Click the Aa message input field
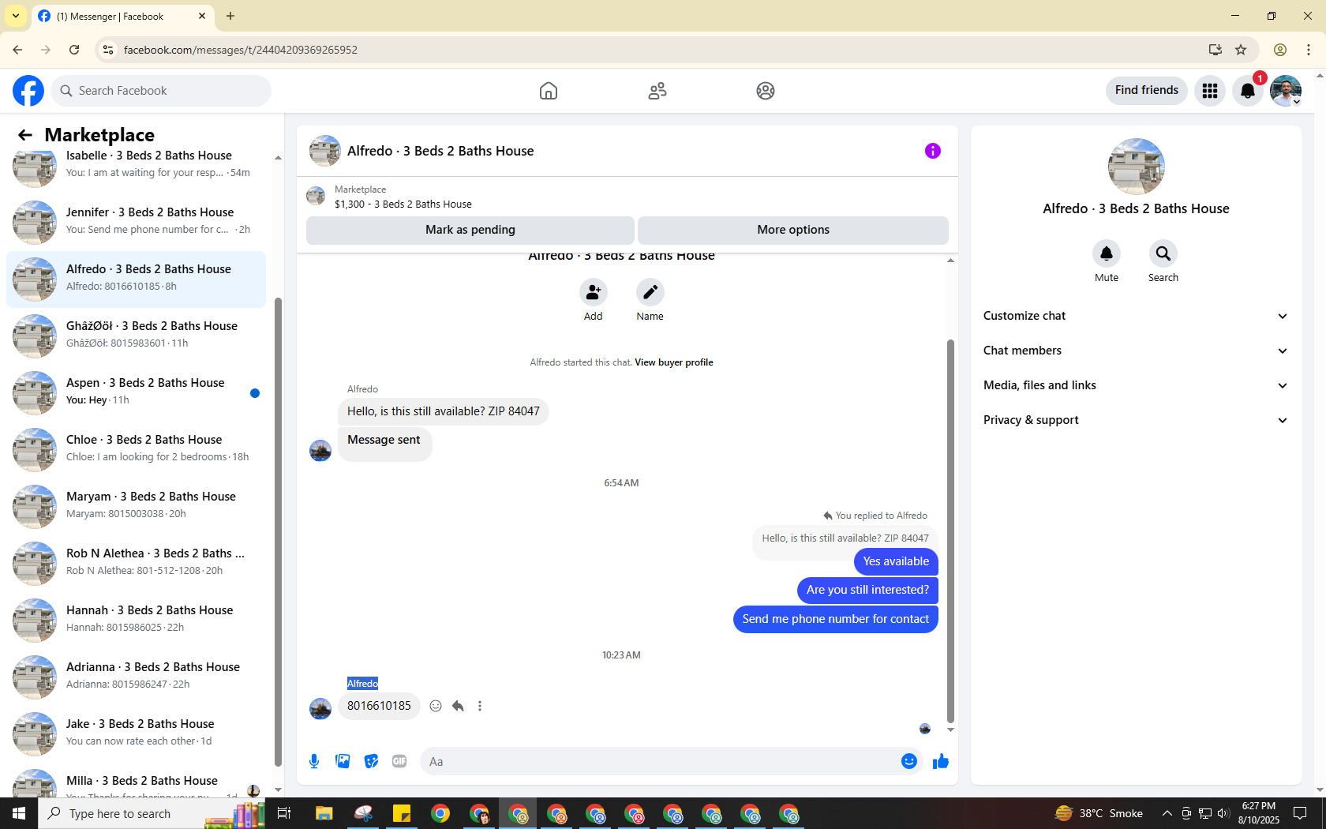The height and width of the screenshot is (829, 1326). (660, 762)
